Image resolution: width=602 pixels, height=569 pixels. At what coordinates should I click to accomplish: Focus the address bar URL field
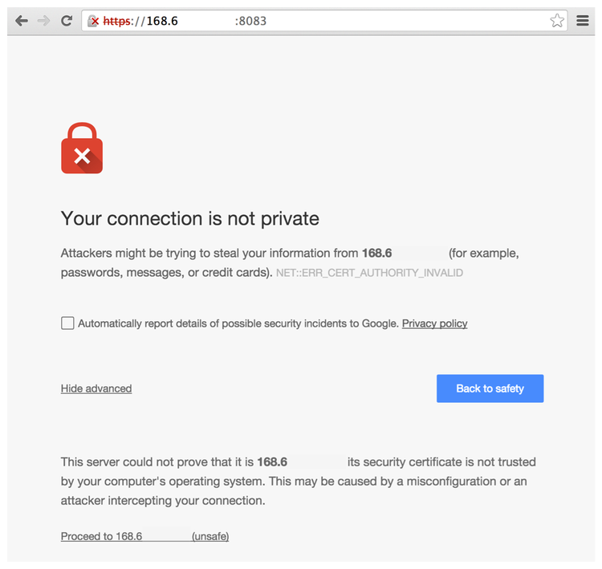[361, 21]
